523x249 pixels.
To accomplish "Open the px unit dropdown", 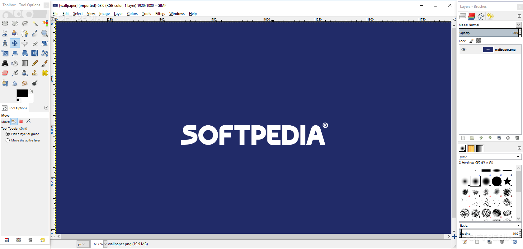I will click(x=83, y=244).
